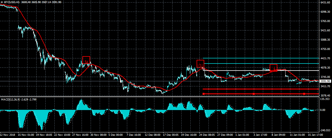Click the MACD(12,26,9) indicator label
332x138 pixels.
(10, 99)
